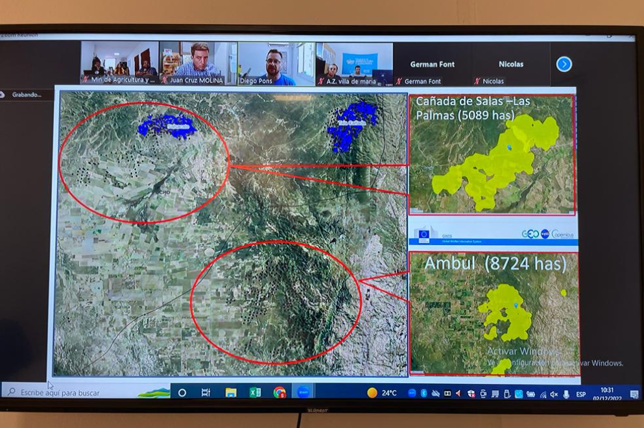The height and width of the screenshot is (428, 644).
Task: Click the muted microphone icon beside Nicolas
Action: (477, 81)
